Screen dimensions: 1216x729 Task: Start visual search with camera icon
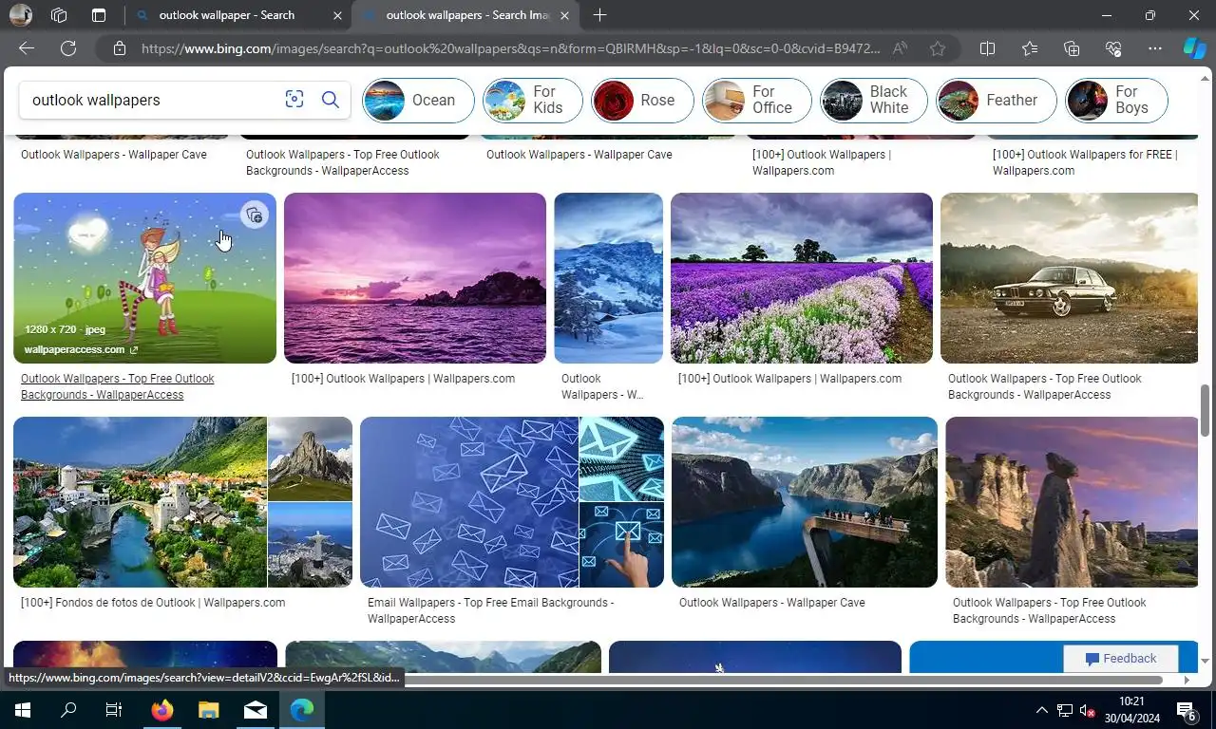[x=294, y=100]
